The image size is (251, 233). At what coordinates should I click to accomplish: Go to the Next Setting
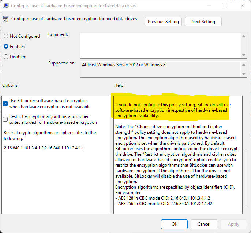pos(203,22)
